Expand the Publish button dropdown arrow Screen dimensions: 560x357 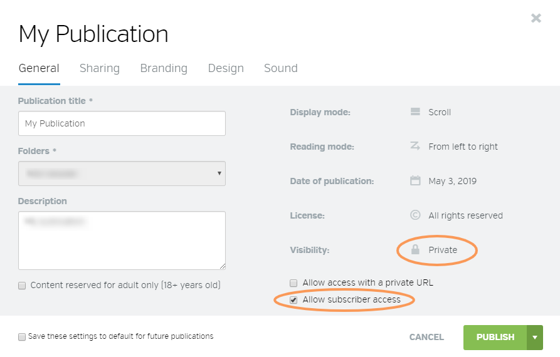click(x=535, y=338)
